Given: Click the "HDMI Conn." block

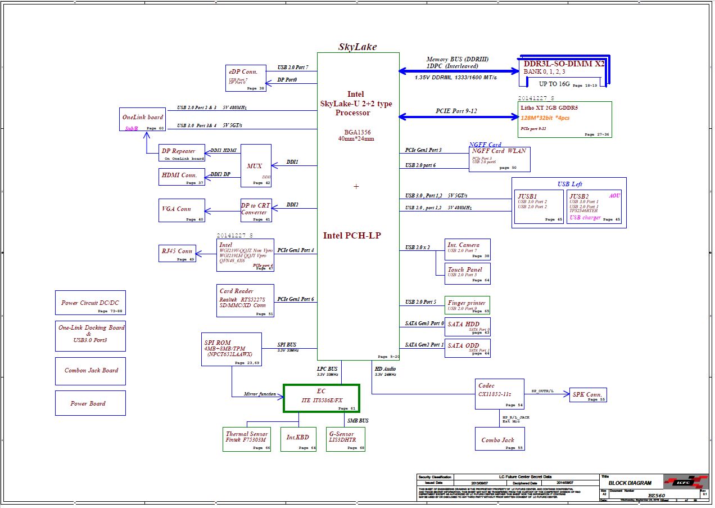Looking at the screenshot, I should tap(182, 177).
